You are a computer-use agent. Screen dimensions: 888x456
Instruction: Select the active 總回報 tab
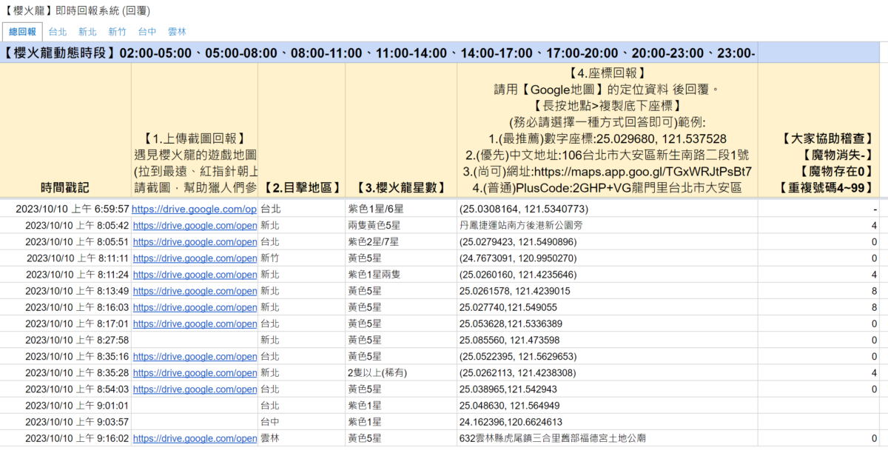pyautogui.click(x=23, y=32)
